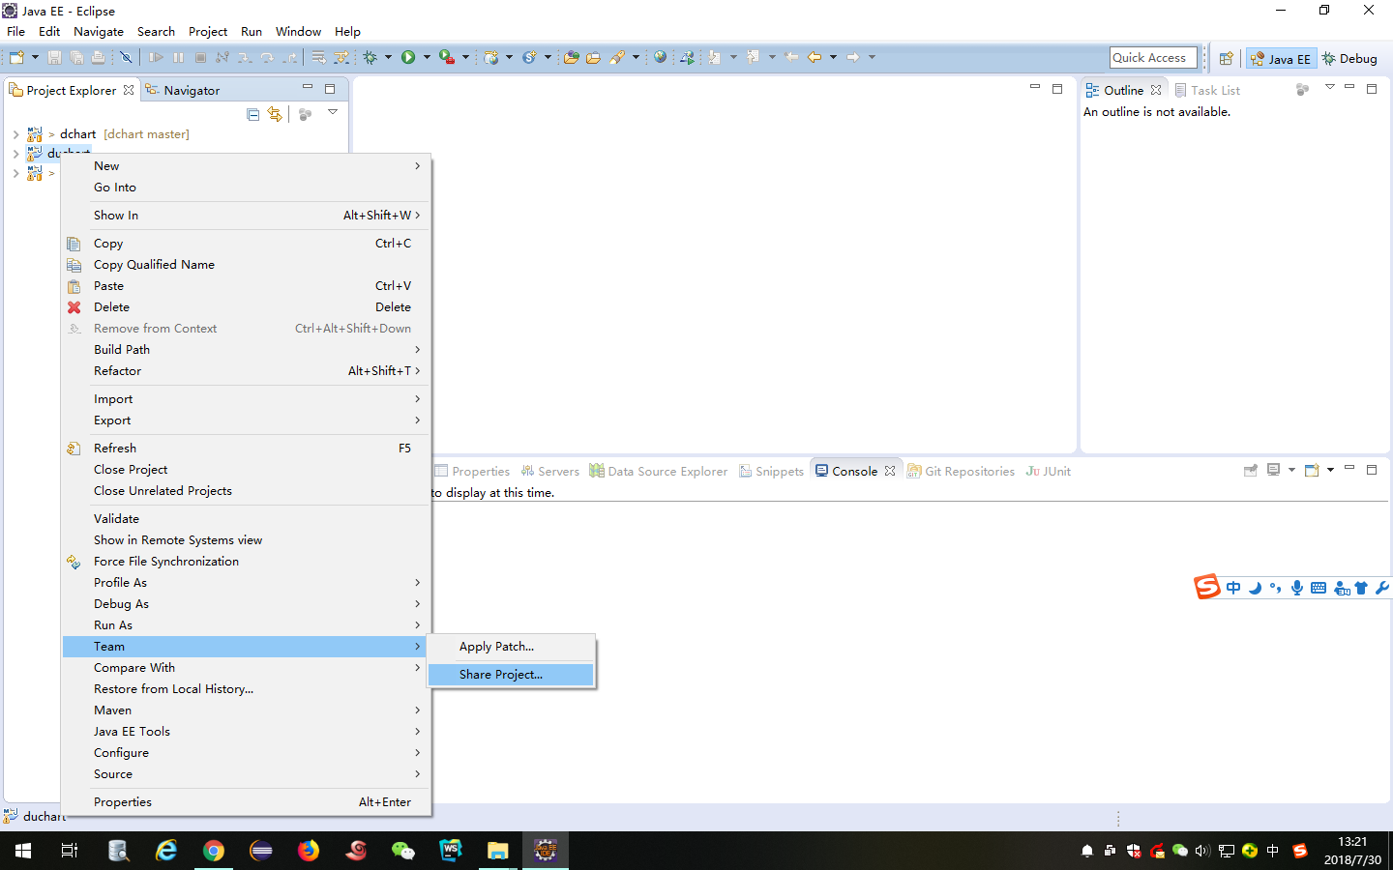
Task: Open the Outline view menu triangle
Action: [x=1330, y=88]
